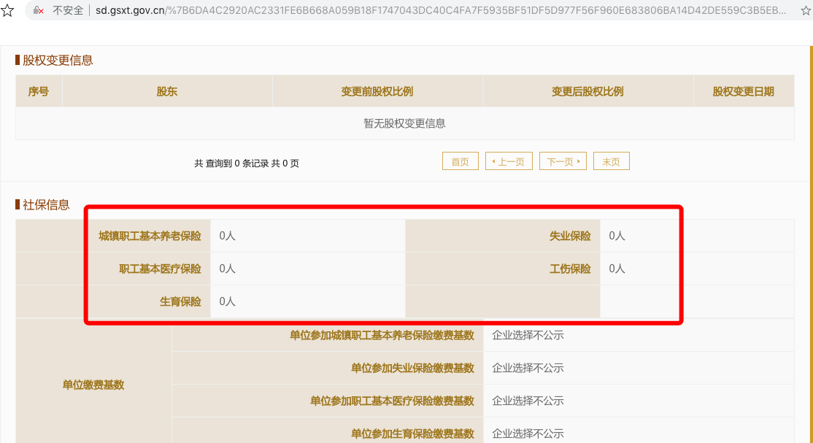Click the 股权变更日期 column header

pyautogui.click(x=743, y=91)
